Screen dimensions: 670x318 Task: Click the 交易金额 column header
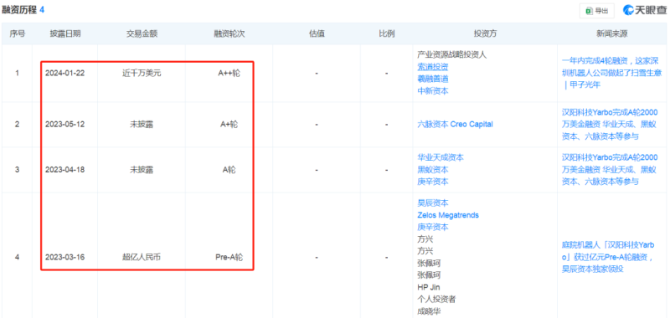tap(142, 33)
